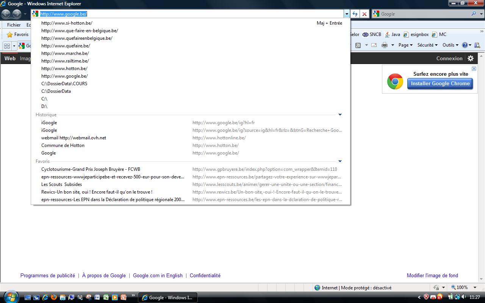This screenshot has width=485, height=303.
Task: Expand the zoom level 100% dropdown
Action: tap(475, 287)
